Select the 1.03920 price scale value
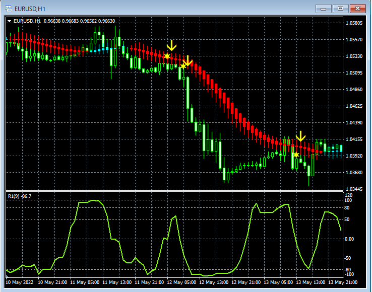This screenshot has height=292, width=372. [354, 156]
